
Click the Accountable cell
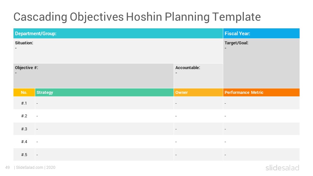199,76
